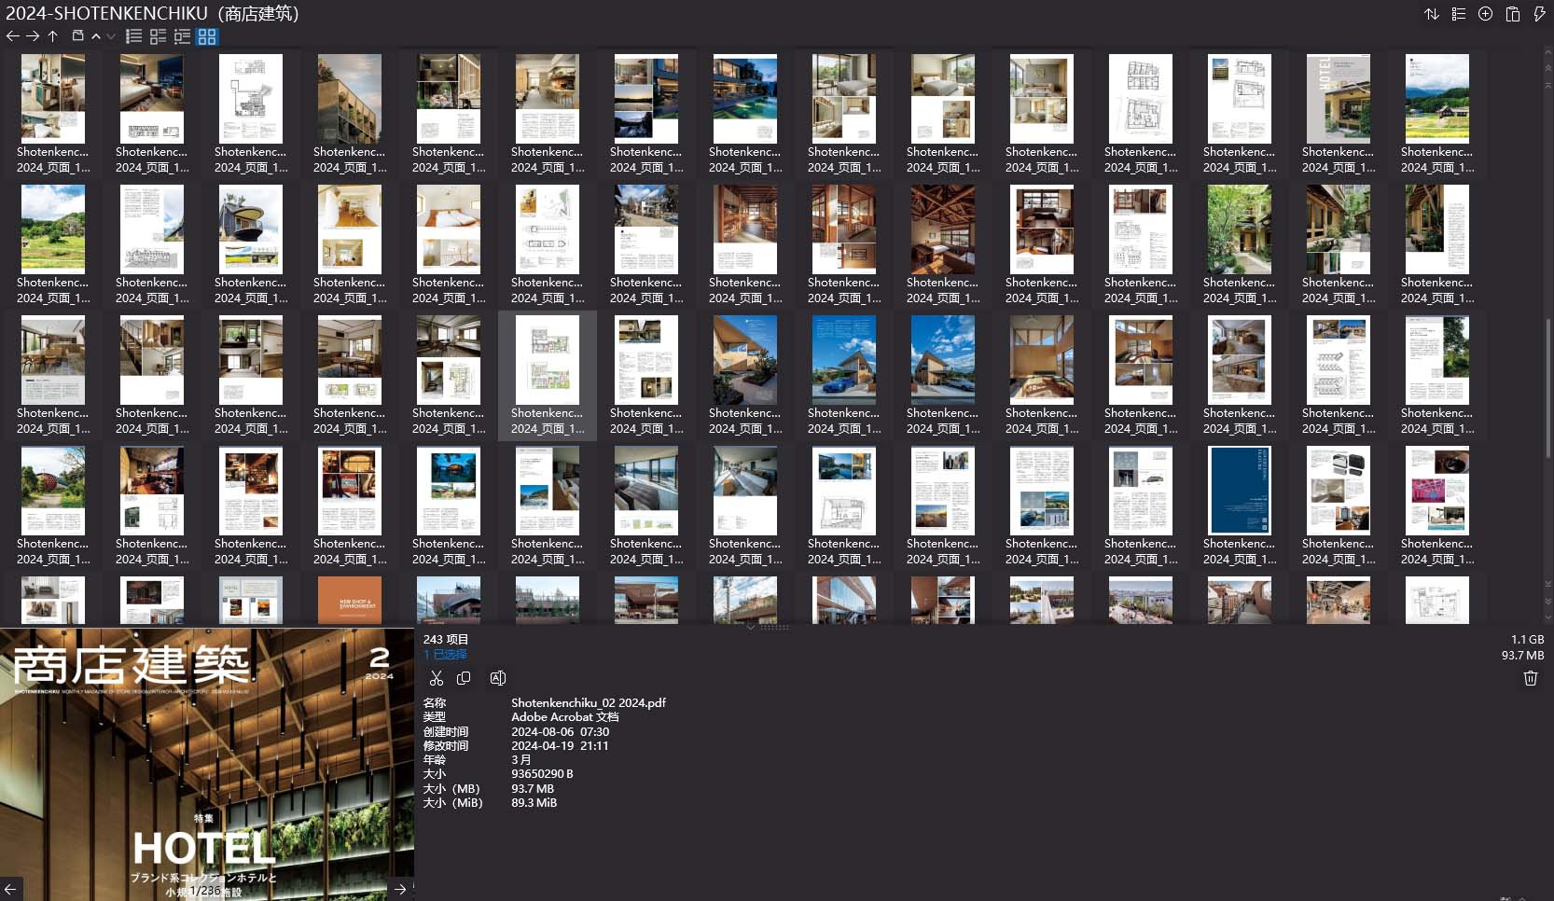Expand the collapse chevron near the folder icon

click(x=109, y=36)
